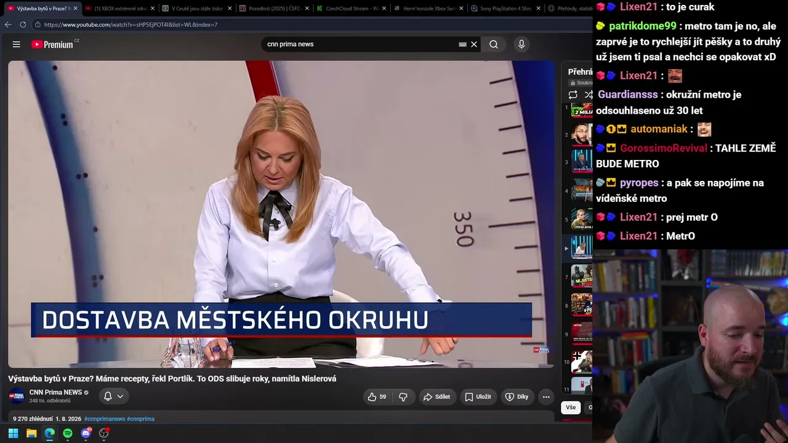788x443 pixels.
Task: Open Discord from the taskbar
Action: 86,433
